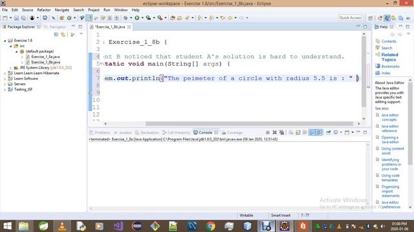414x232 pixels.
Task: Expand the Testing_JSF project
Action: coord(5,90)
